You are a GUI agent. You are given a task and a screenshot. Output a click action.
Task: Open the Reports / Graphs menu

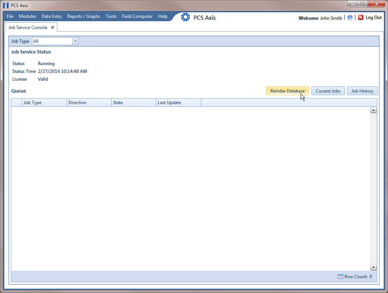pyautogui.click(x=84, y=16)
